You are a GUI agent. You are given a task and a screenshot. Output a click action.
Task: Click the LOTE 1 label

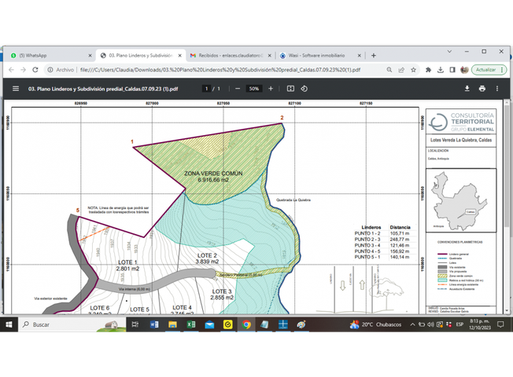(127, 262)
